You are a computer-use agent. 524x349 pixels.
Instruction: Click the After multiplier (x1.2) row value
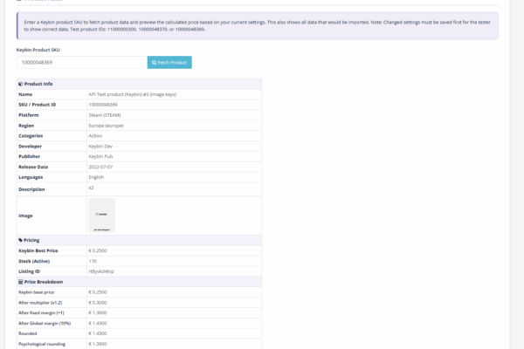[x=98, y=302]
